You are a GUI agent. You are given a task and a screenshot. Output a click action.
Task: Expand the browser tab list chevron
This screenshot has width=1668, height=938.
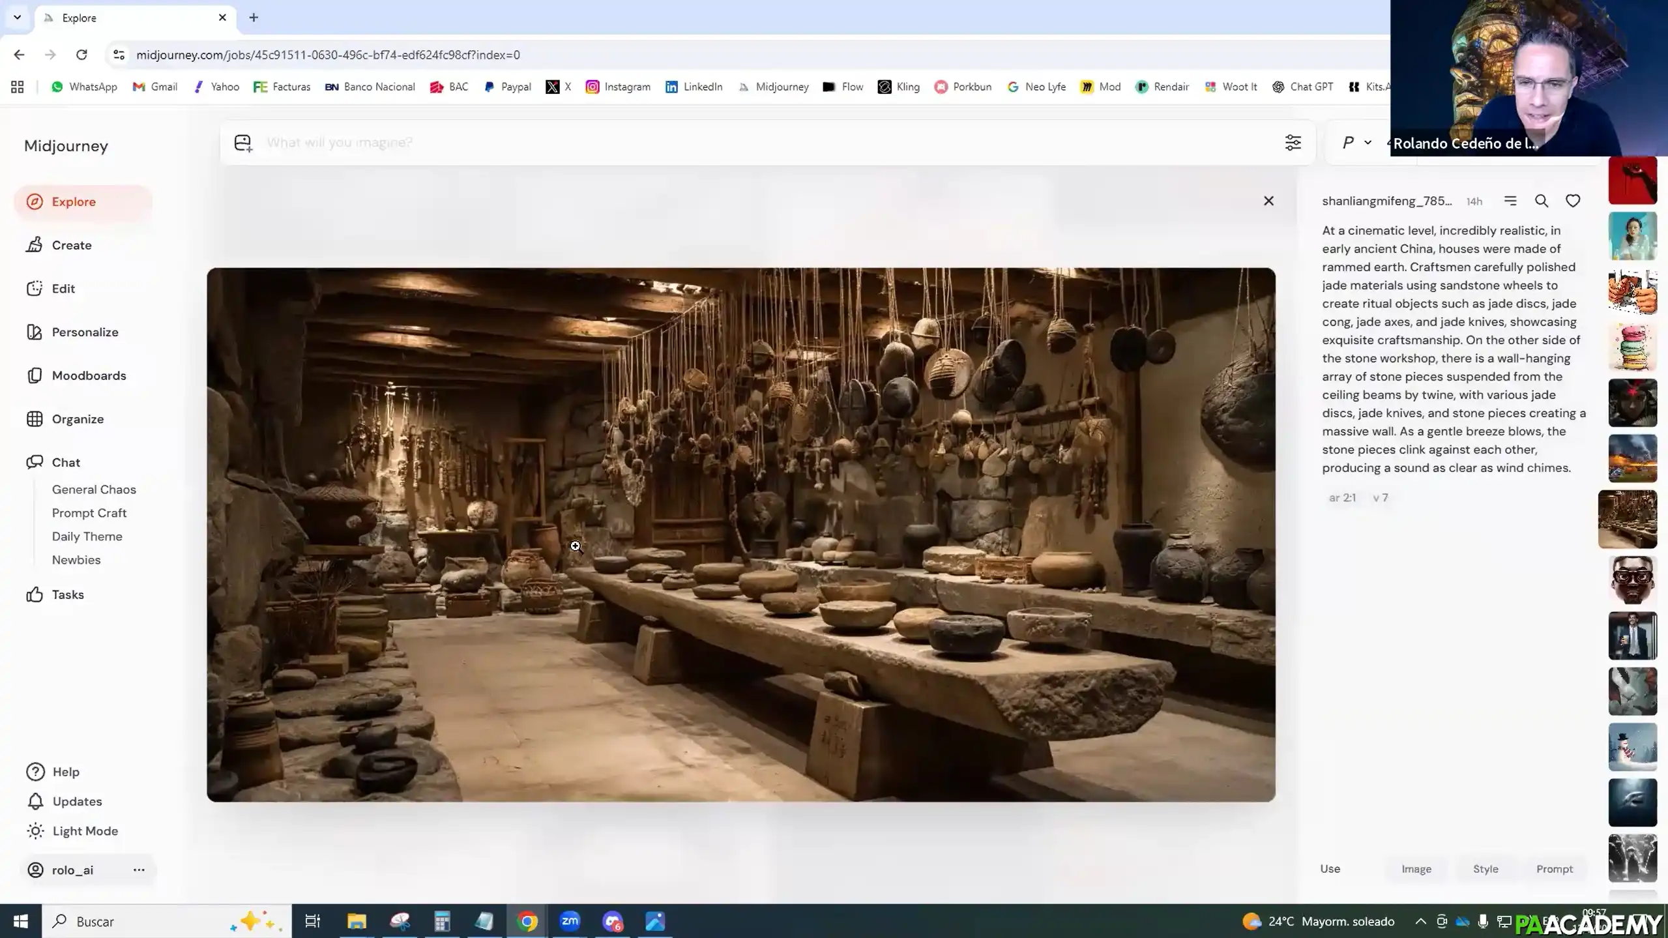pos(17,18)
